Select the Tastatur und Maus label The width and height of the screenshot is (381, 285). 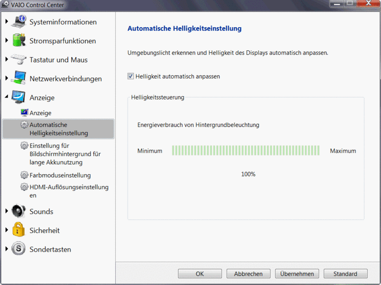click(58, 60)
